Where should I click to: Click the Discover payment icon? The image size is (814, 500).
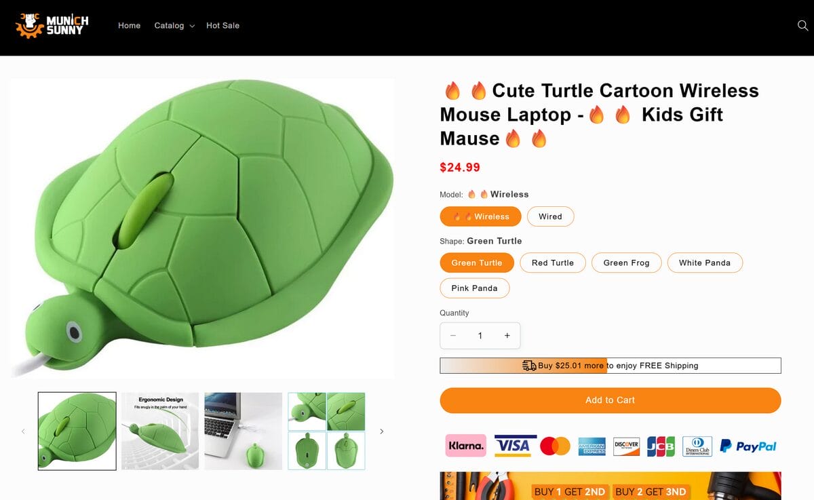[x=626, y=446]
